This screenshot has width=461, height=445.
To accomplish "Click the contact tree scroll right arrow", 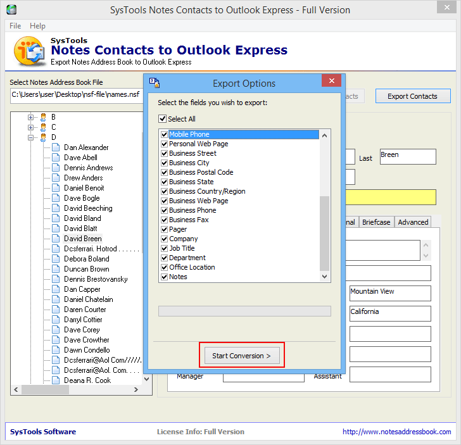I will coord(136,389).
